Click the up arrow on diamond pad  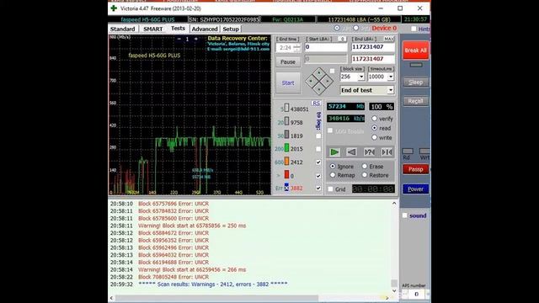pyautogui.click(x=319, y=72)
